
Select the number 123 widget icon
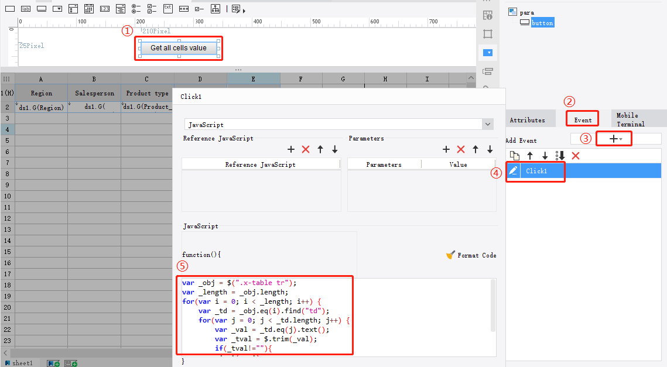coord(105,9)
